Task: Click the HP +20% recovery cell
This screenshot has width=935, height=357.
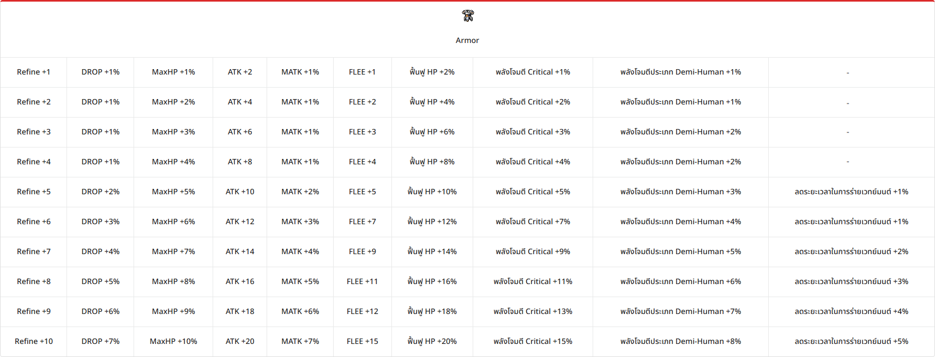Action: pos(432,341)
